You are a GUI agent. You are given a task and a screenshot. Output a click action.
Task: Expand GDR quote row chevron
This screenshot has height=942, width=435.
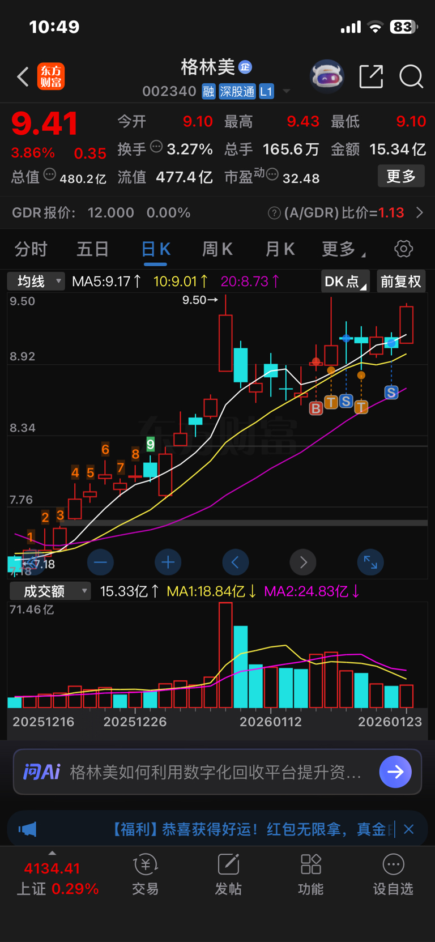(420, 212)
